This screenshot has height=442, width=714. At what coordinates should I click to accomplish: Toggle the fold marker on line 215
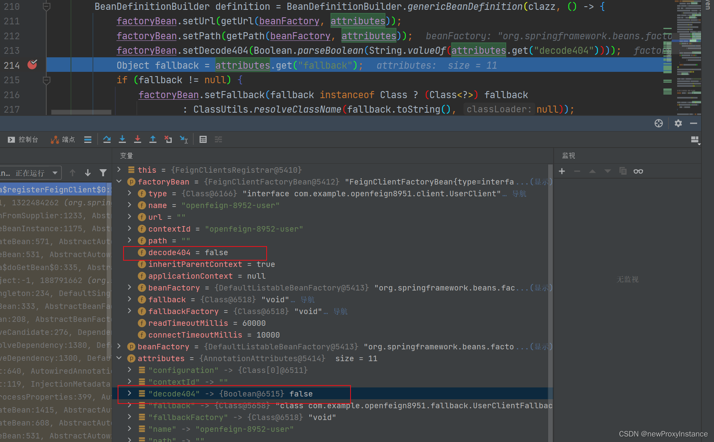tap(46, 80)
